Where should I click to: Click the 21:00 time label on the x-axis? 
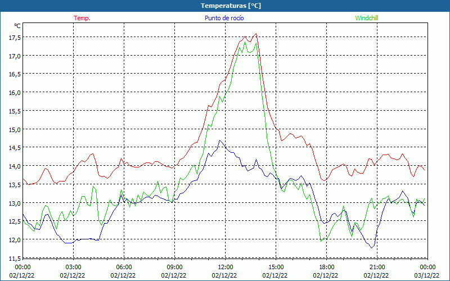click(377, 267)
